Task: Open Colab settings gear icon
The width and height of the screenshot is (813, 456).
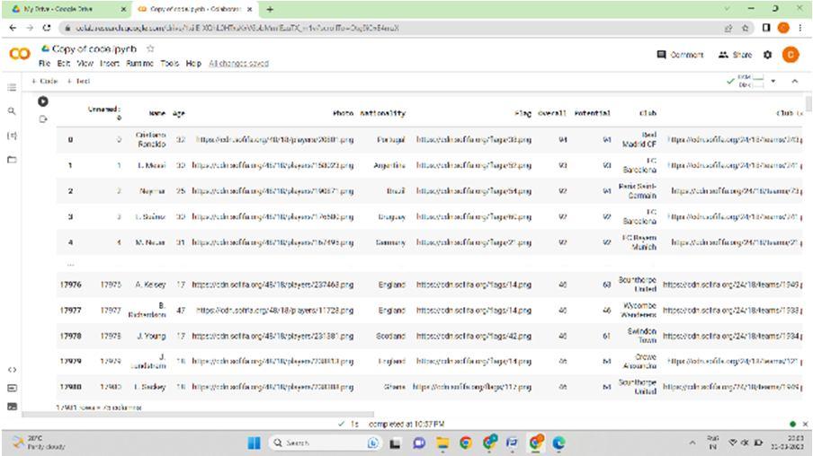Action: 767,55
